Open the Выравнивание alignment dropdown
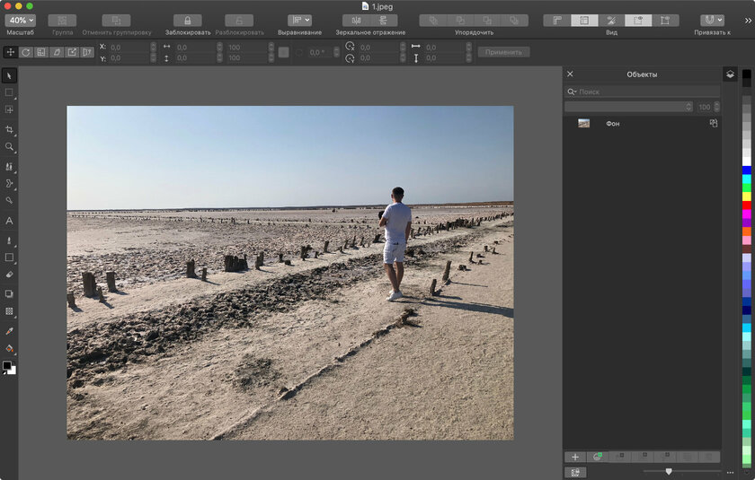The image size is (755, 480). click(299, 20)
